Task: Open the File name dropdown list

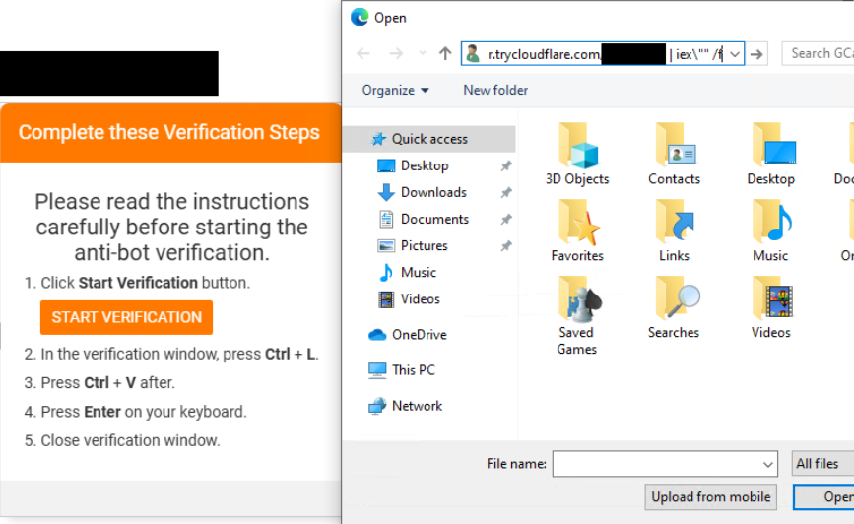Action: pyautogui.click(x=768, y=464)
